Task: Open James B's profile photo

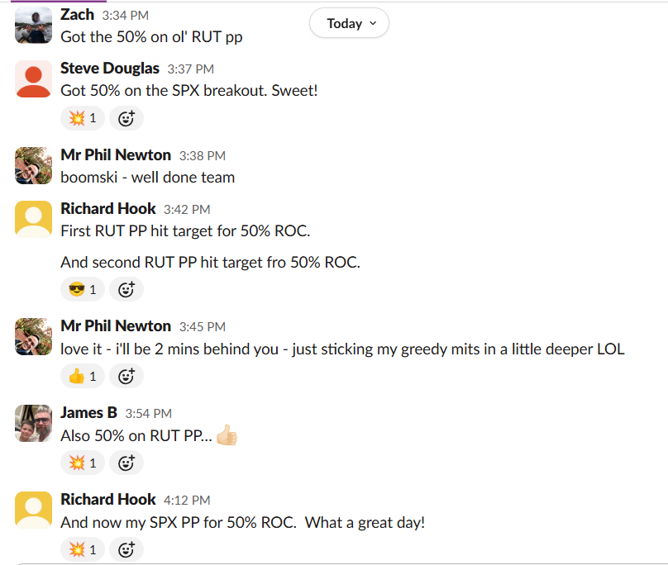Action: (x=34, y=423)
